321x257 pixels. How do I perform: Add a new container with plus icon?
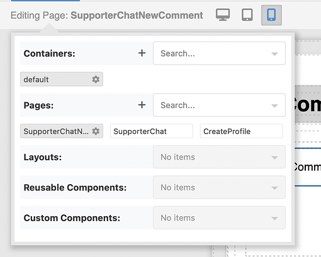coord(142,53)
